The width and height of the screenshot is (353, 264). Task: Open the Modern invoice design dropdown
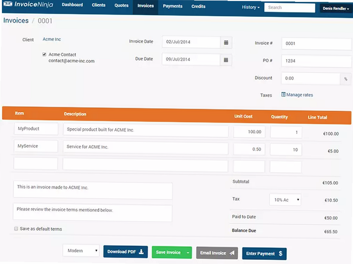pos(81,250)
